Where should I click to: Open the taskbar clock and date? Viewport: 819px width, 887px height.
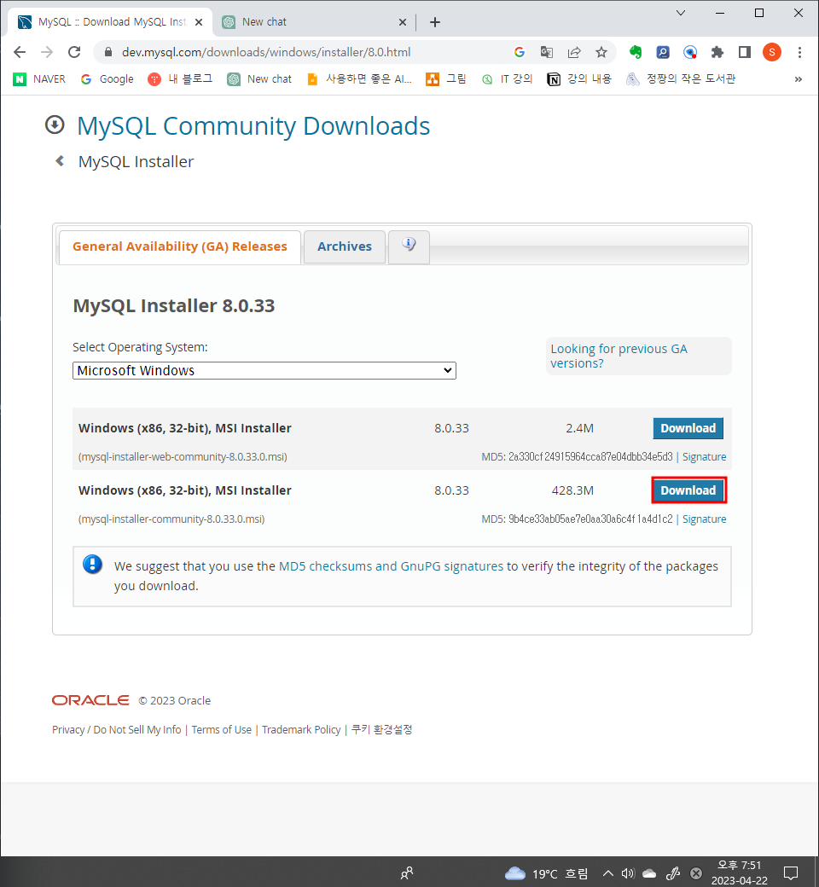coord(739,873)
